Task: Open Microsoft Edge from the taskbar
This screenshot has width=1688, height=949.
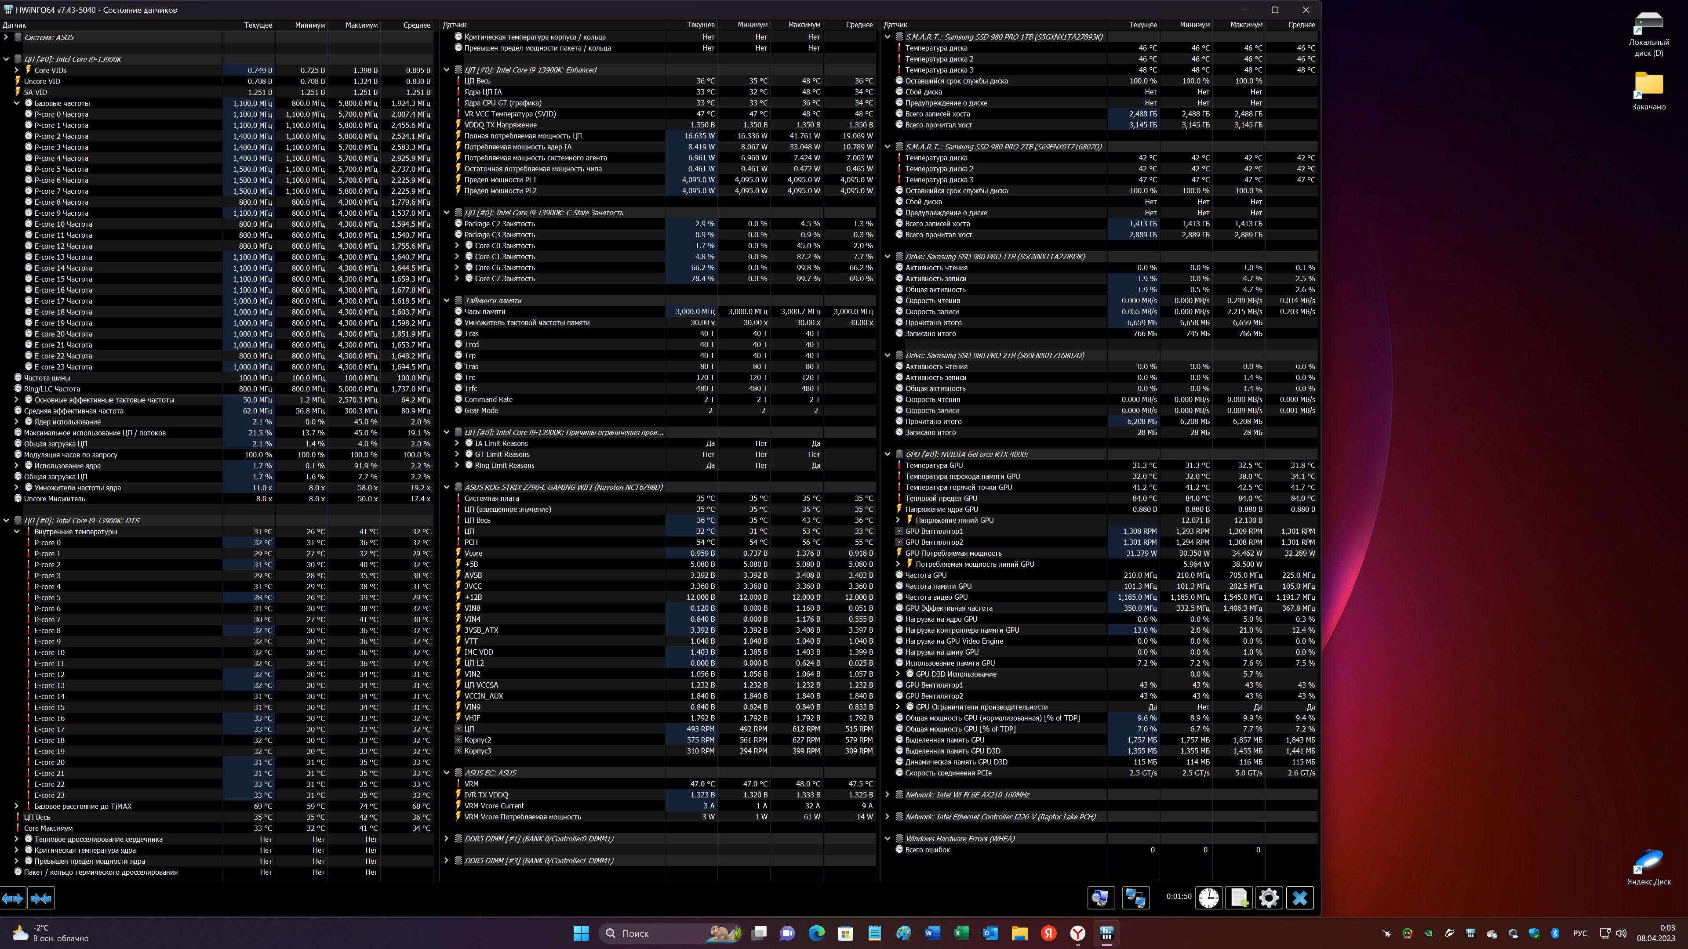Action: pyautogui.click(x=816, y=933)
